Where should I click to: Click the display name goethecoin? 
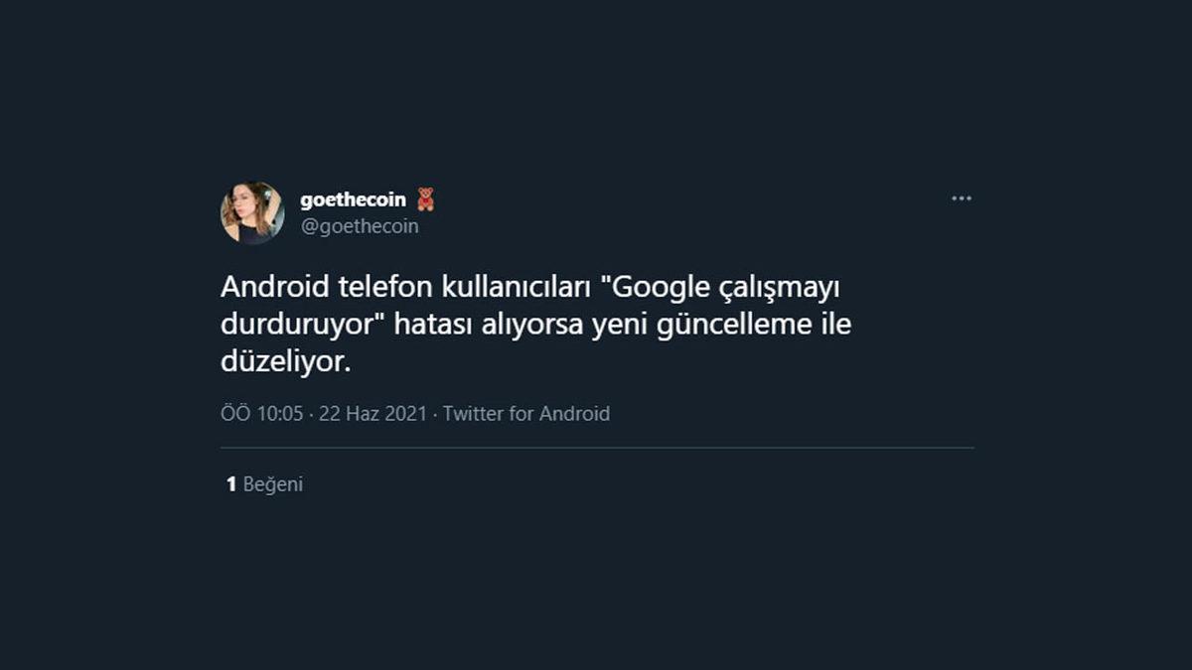point(353,199)
